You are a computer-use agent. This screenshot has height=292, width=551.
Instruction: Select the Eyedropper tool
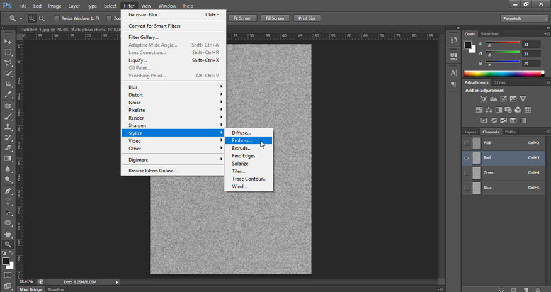pos(8,94)
